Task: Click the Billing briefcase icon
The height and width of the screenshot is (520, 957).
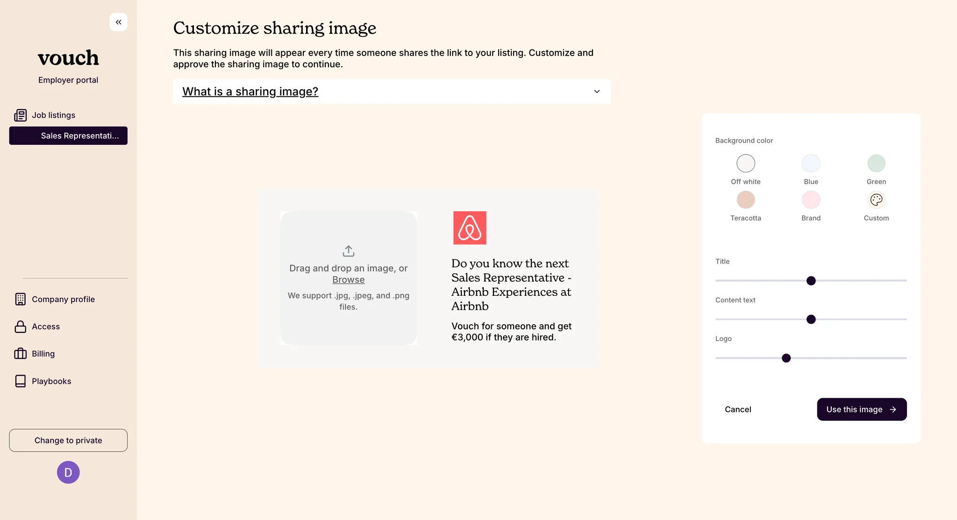Action: pyautogui.click(x=21, y=354)
